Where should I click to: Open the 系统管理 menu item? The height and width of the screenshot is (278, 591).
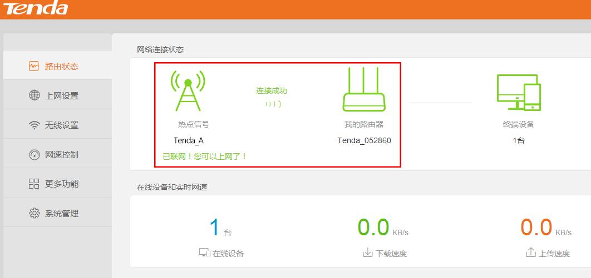[x=58, y=214]
